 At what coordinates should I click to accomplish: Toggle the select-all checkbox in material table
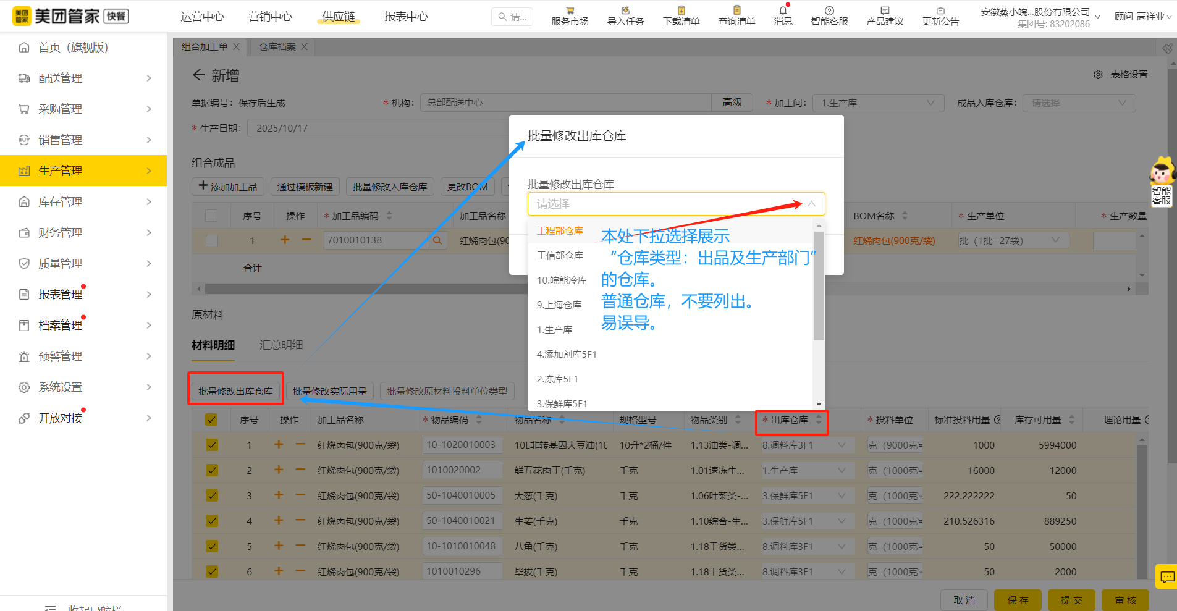(x=211, y=419)
